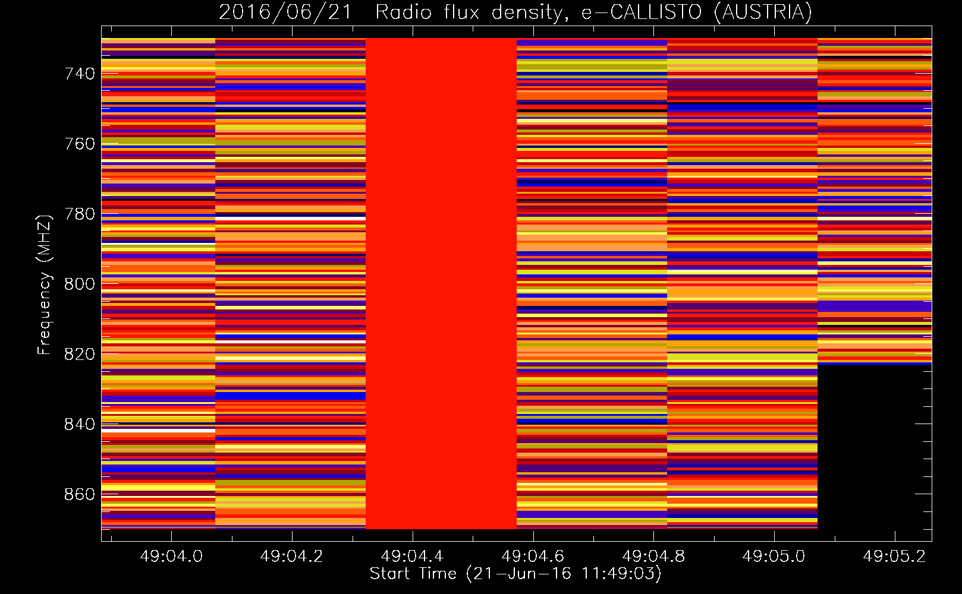Click the 840 frequency tick label
Viewport: 962px width, 594px height.
80,424
